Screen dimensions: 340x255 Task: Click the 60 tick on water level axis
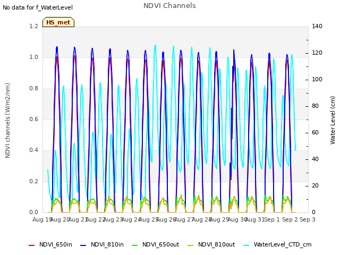click(315, 132)
